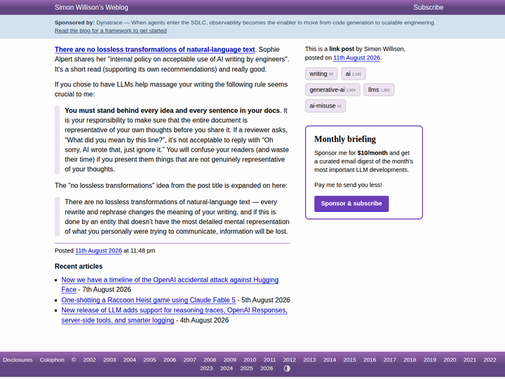505x379 pixels.
Task: Go to the 2010 archive
Action: [250, 360]
